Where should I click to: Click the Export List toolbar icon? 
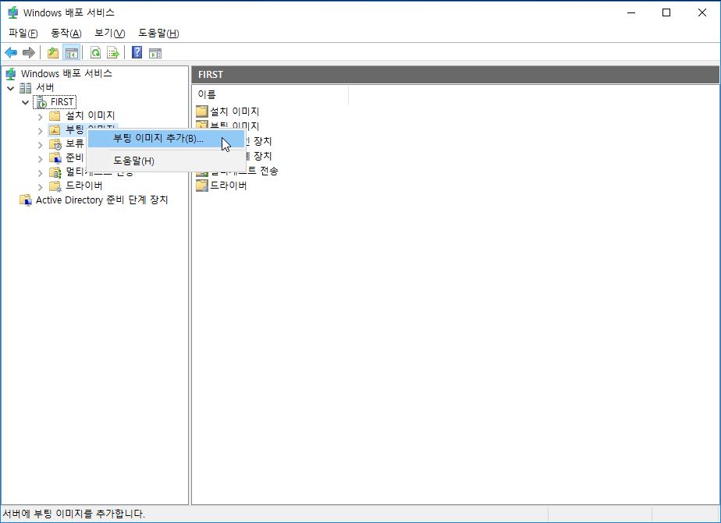(112, 53)
